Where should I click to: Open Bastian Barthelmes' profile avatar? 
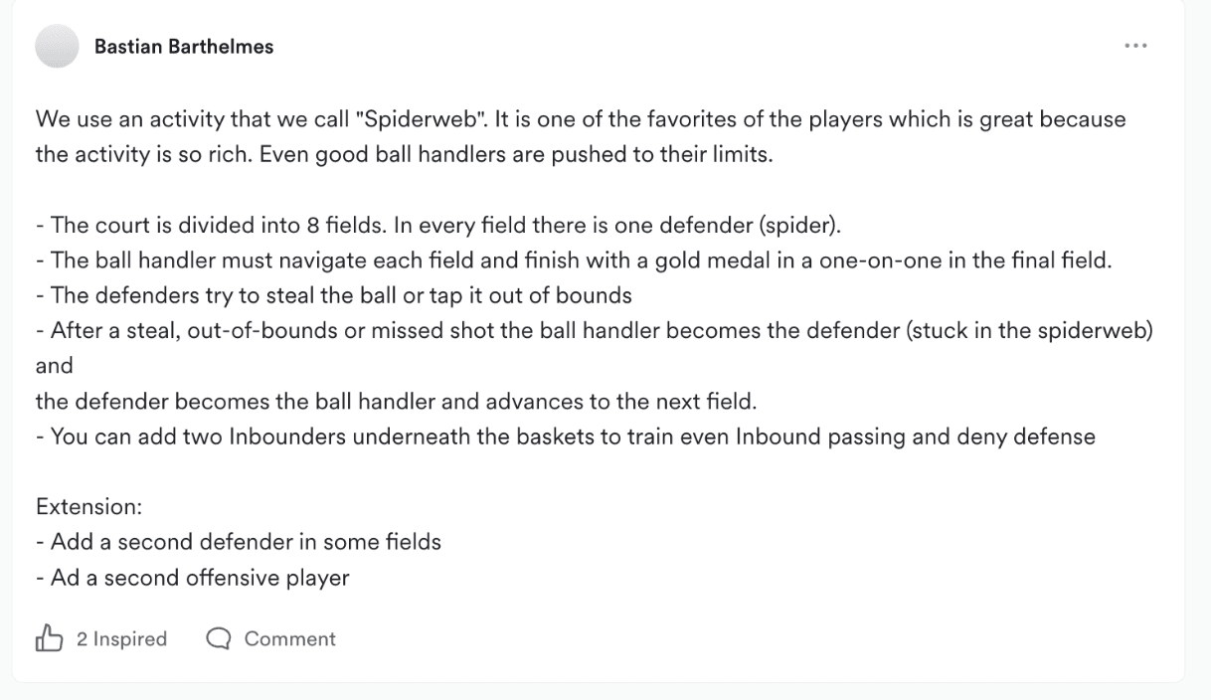(55, 47)
